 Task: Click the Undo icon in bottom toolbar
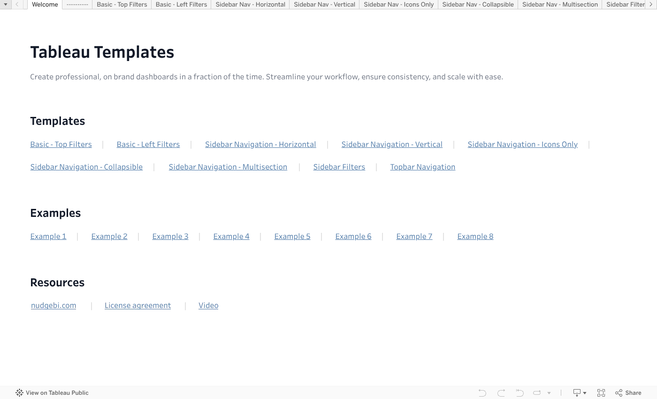[x=482, y=393]
